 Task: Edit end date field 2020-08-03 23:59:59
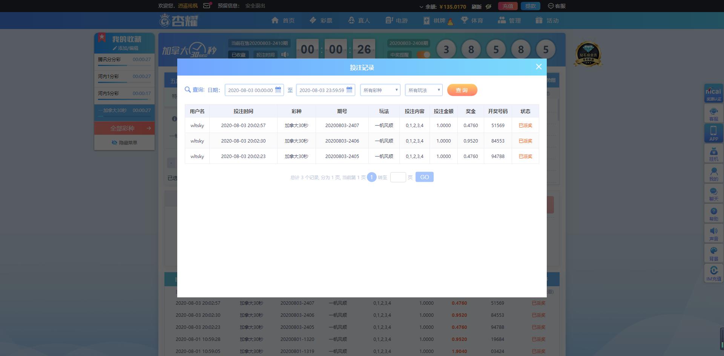[x=325, y=90]
